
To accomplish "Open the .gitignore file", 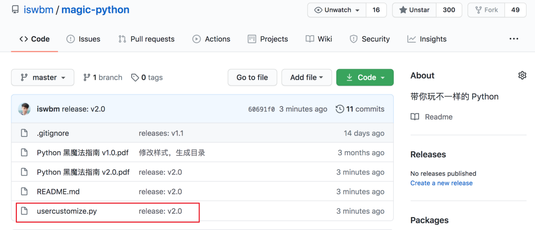I will pyautogui.click(x=53, y=133).
